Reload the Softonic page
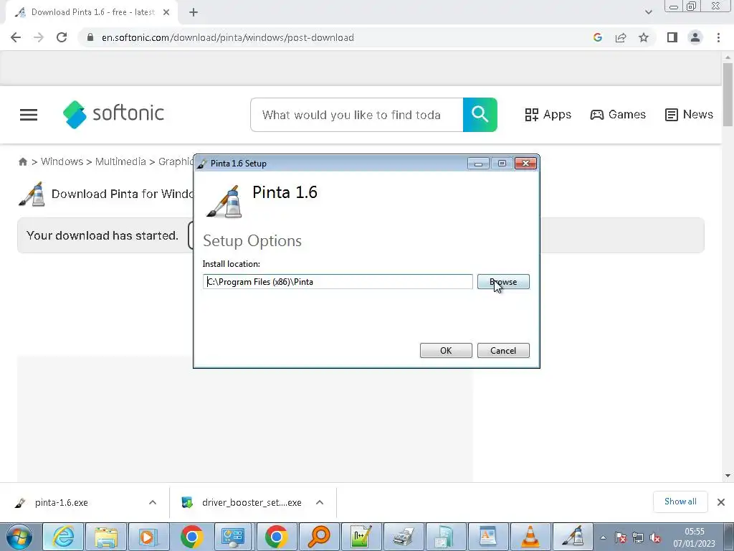Screen dimensions: 734x551 [62, 37]
